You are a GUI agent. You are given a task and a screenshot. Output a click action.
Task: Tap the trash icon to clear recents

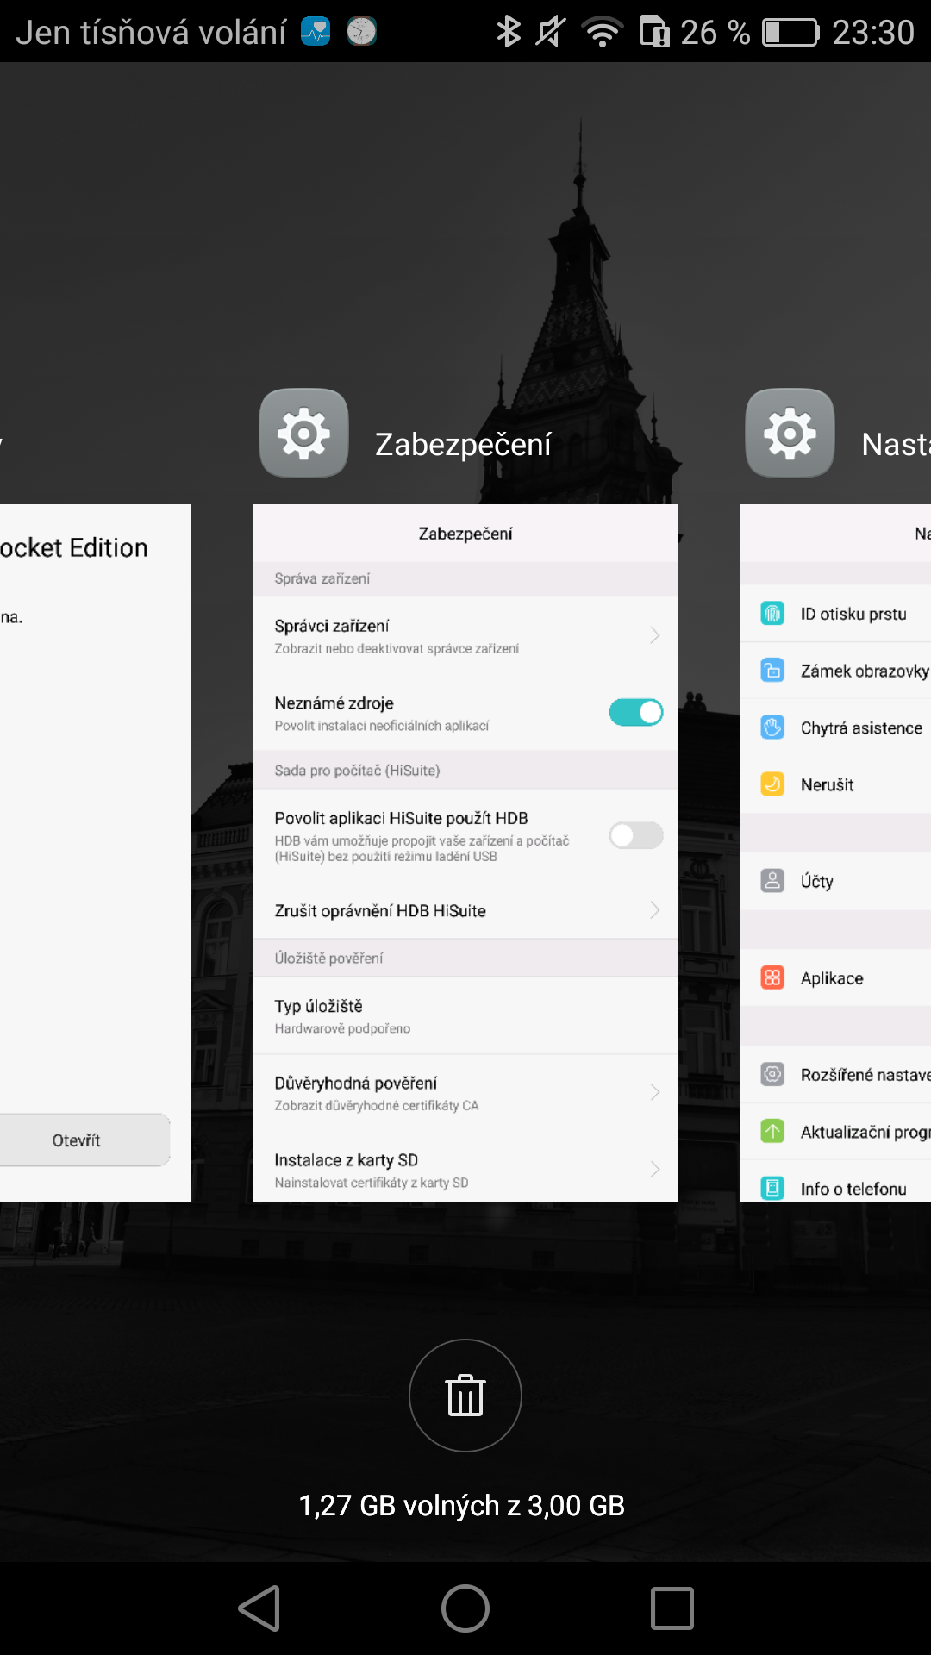465,1395
